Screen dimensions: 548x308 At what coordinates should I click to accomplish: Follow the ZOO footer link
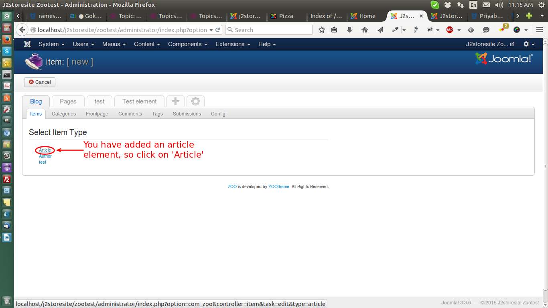pos(232,187)
